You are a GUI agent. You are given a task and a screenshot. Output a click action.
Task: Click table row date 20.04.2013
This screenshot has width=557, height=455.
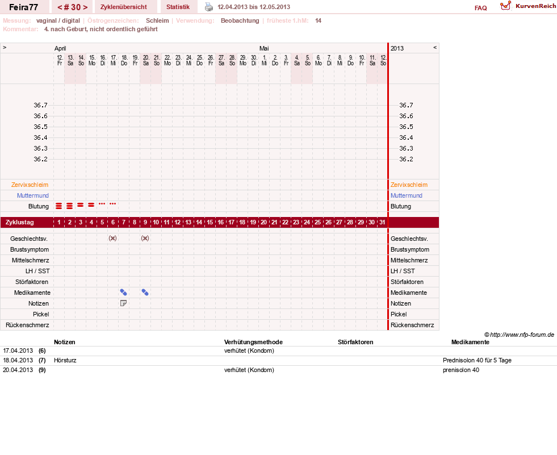pos(18,370)
